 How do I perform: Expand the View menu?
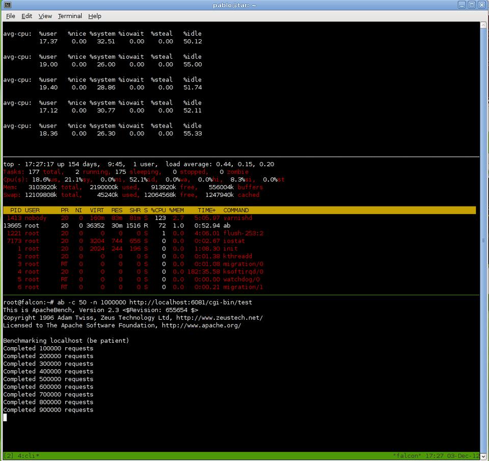pyautogui.click(x=45, y=16)
